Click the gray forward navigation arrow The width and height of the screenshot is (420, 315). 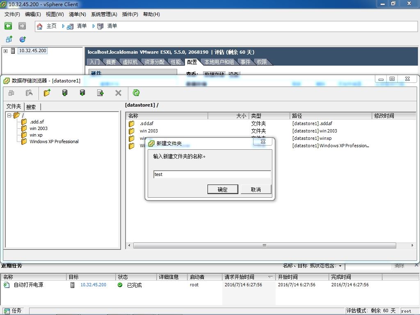[x=22, y=26]
